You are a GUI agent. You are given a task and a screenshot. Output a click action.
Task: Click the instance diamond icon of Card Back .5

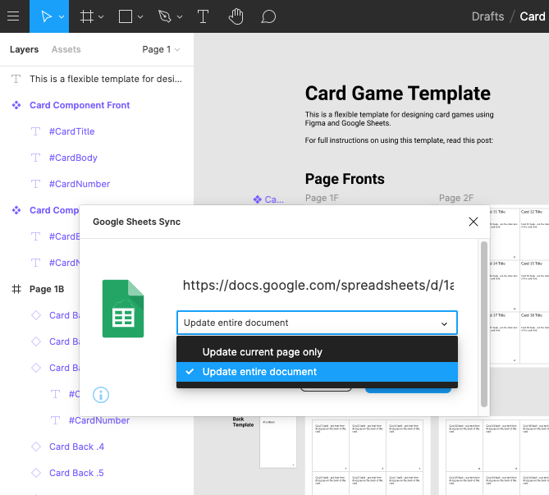(36, 473)
